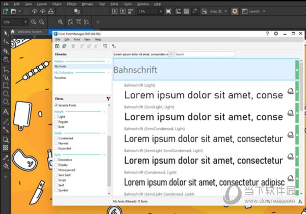Select the Interactive Fill tool

[6, 166]
